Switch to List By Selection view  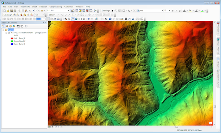(x=14, y=26)
